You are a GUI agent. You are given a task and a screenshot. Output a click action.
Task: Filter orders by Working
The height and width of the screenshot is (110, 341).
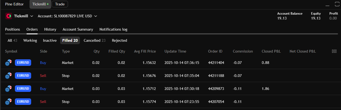(x=30, y=40)
